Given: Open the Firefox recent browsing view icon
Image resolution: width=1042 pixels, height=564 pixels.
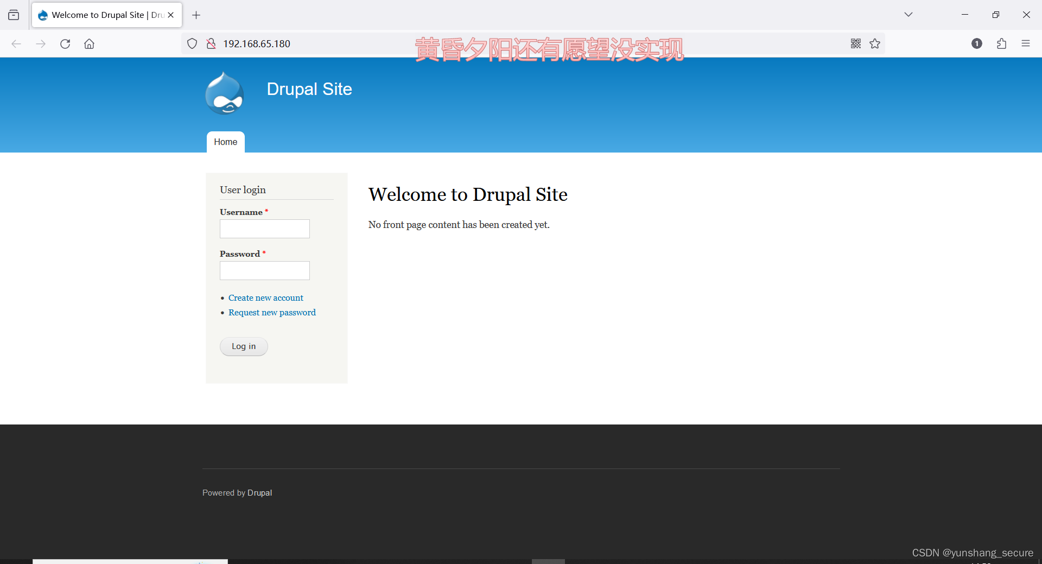Looking at the screenshot, I should (14, 15).
